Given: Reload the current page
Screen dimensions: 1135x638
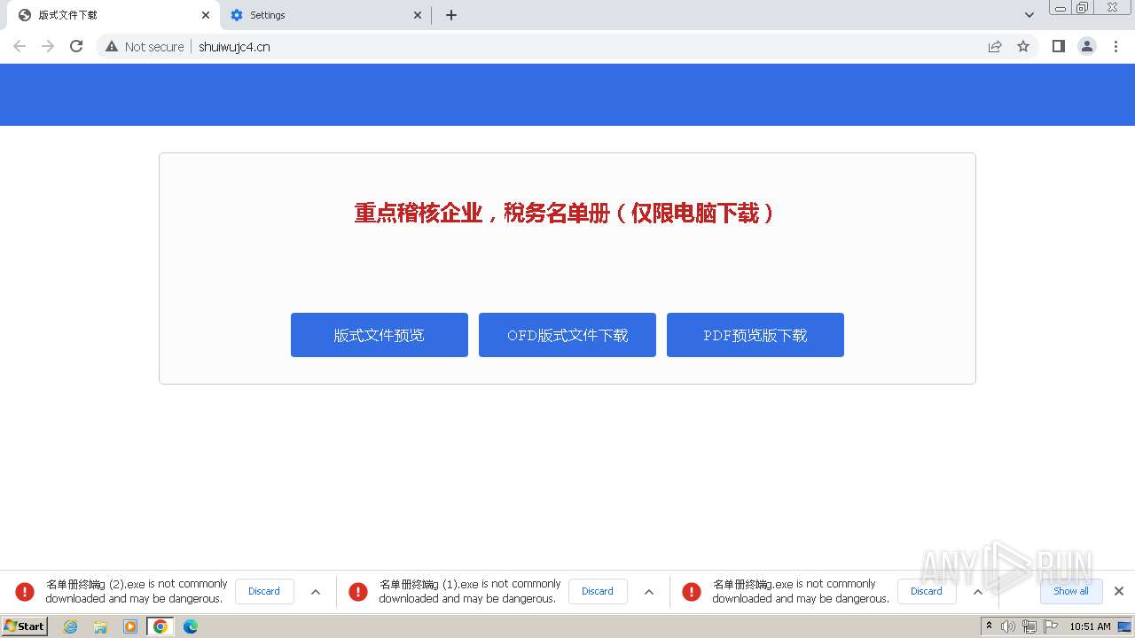Looking at the screenshot, I should [x=76, y=46].
